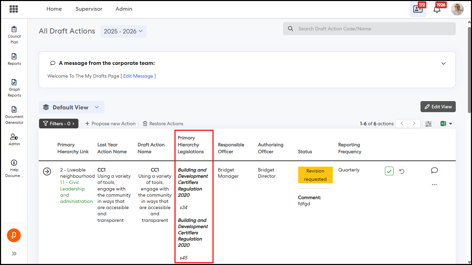
Task: Open Document Generator in sidebar
Action: [14, 115]
